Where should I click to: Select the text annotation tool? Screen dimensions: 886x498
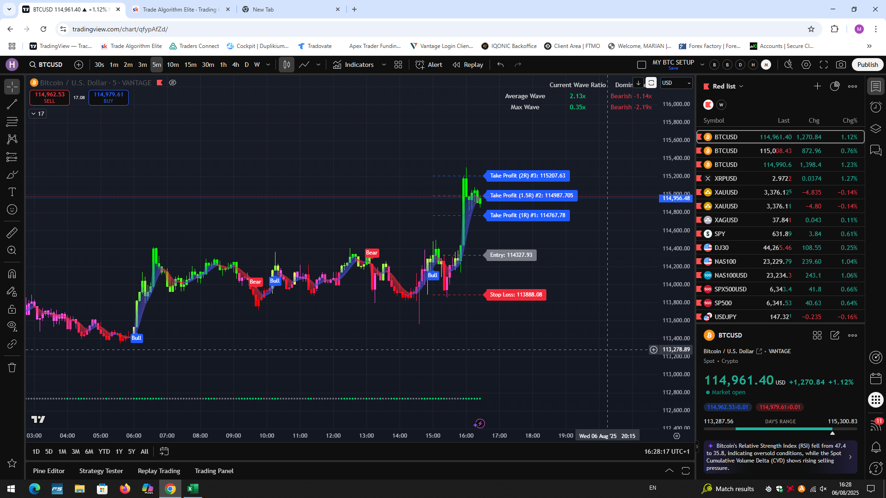pyautogui.click(x=12, y=192)
